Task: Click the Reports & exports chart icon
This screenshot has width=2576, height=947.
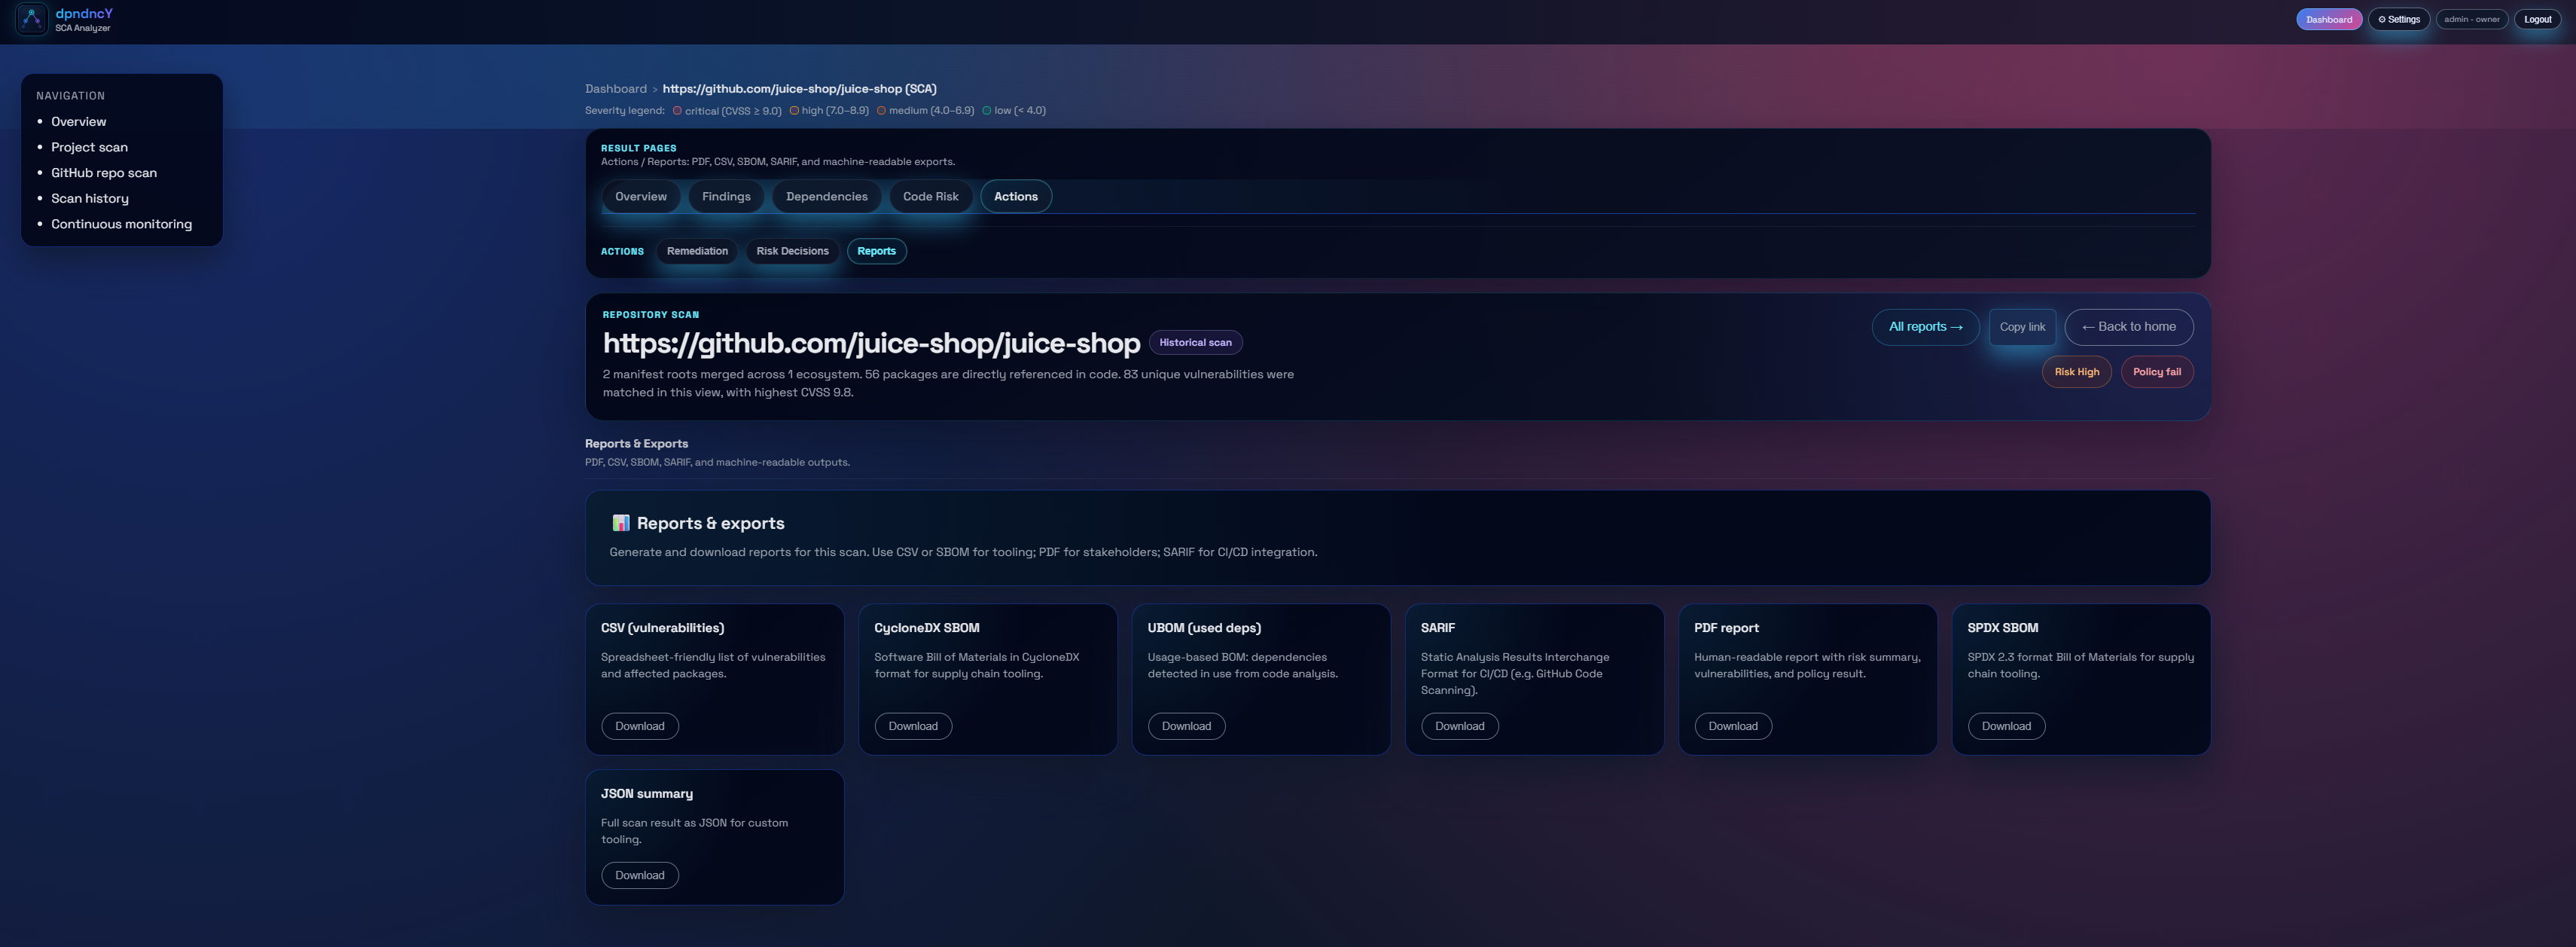Action: click(620, 523)
